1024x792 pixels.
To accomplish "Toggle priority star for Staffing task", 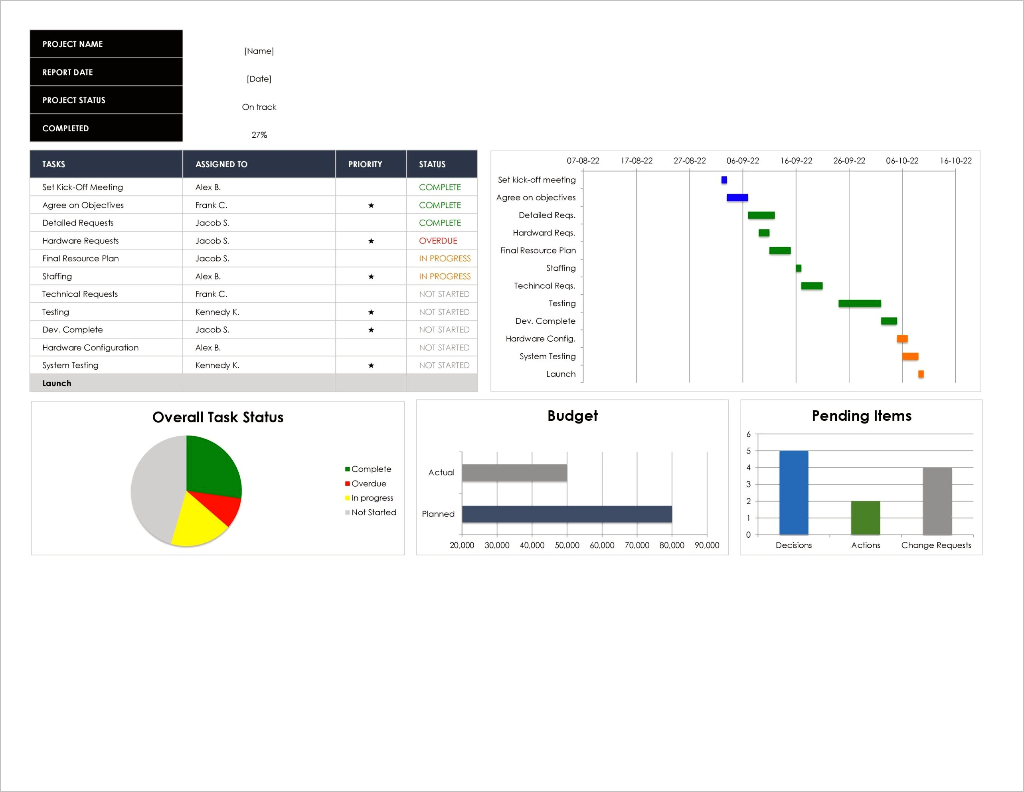I will point(372,276).
